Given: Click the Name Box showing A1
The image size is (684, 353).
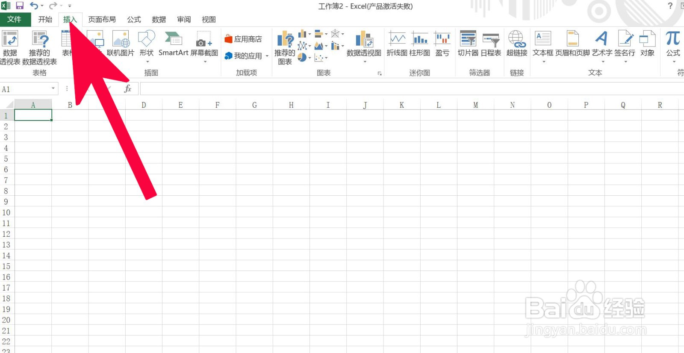Looking at the screenshot, I should click(25, 89).
